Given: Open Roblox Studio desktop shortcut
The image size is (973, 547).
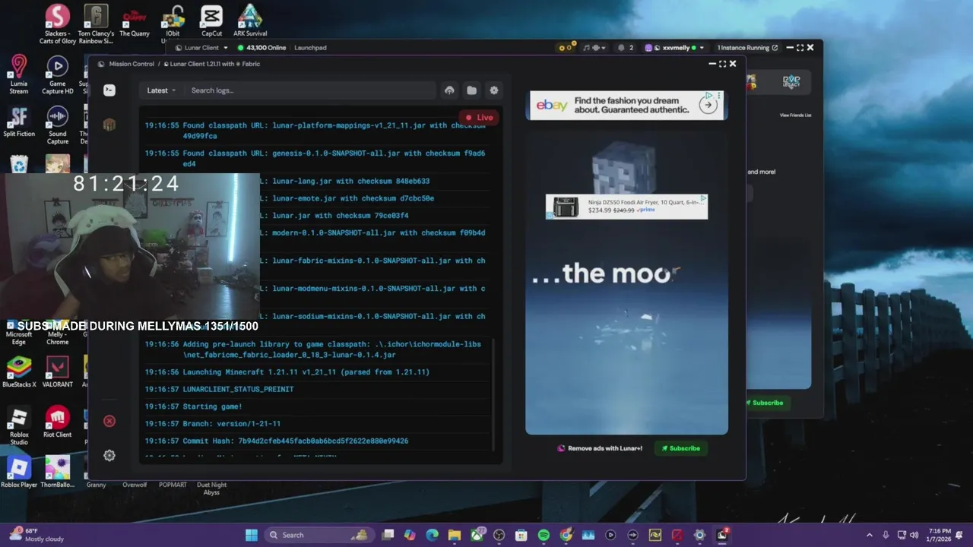Looking at the screenshot, I should [19, 425].
